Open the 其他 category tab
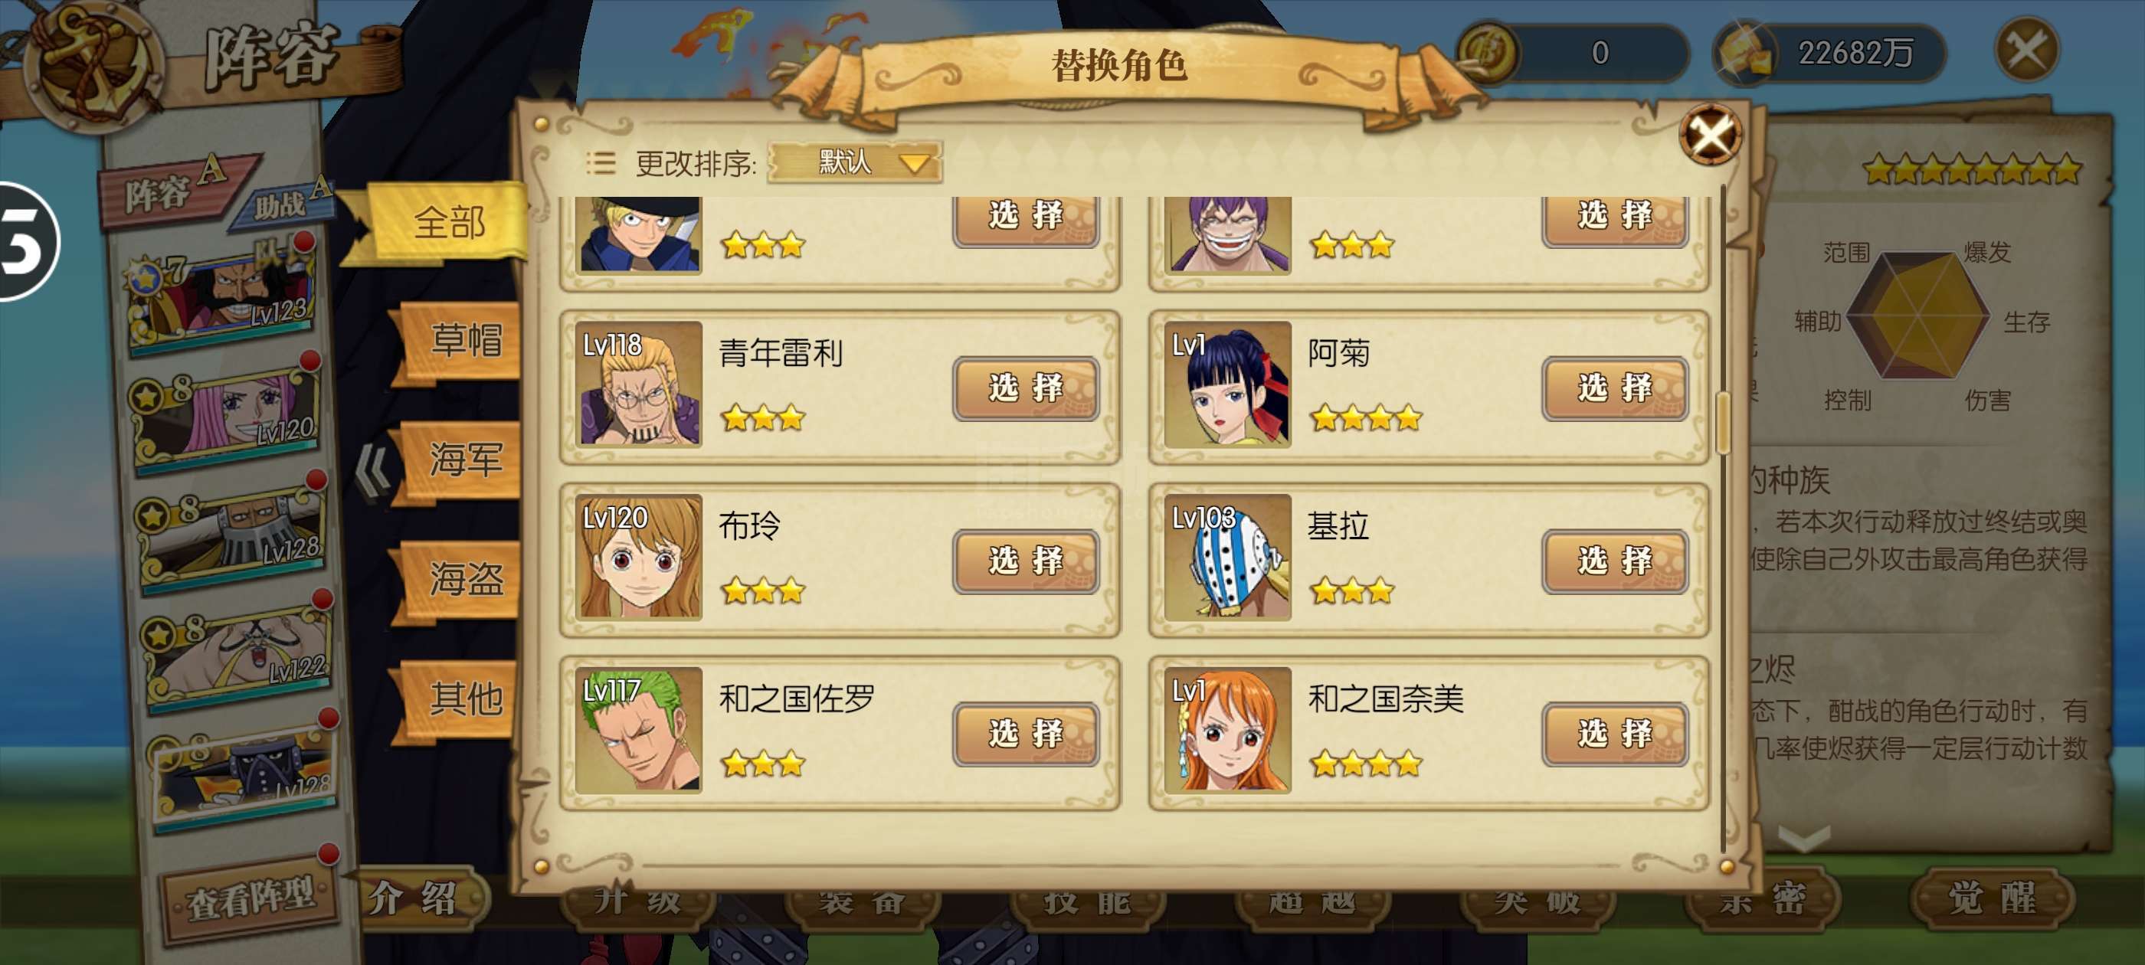 (462, 697)
